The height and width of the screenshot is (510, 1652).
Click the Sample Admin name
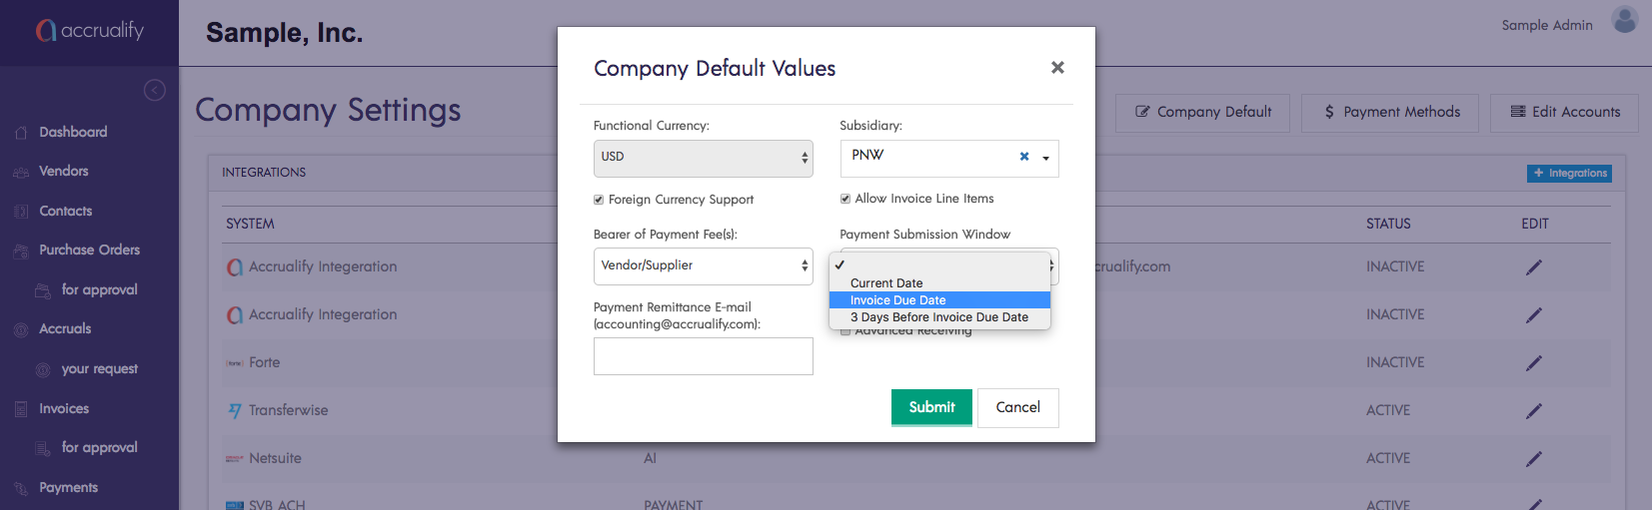click(x=1547, y=25)
